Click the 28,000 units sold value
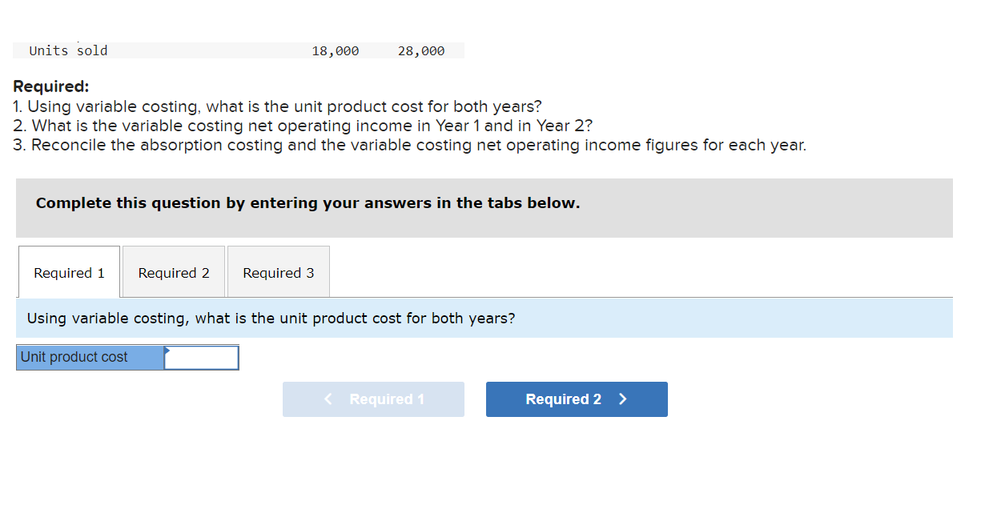The height and width of the screenshot is (517, 981). [422, 50]
